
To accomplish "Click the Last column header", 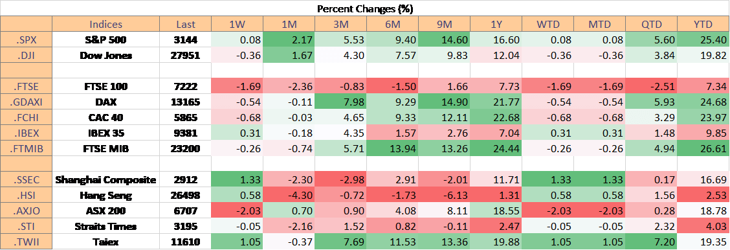I will [185, 24].
